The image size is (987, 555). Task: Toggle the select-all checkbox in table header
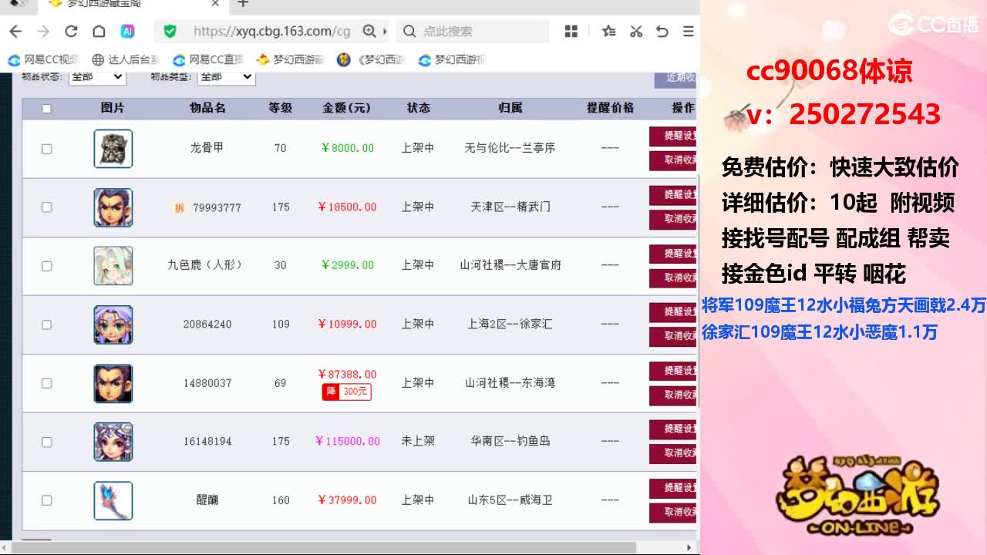click(46, 109)
